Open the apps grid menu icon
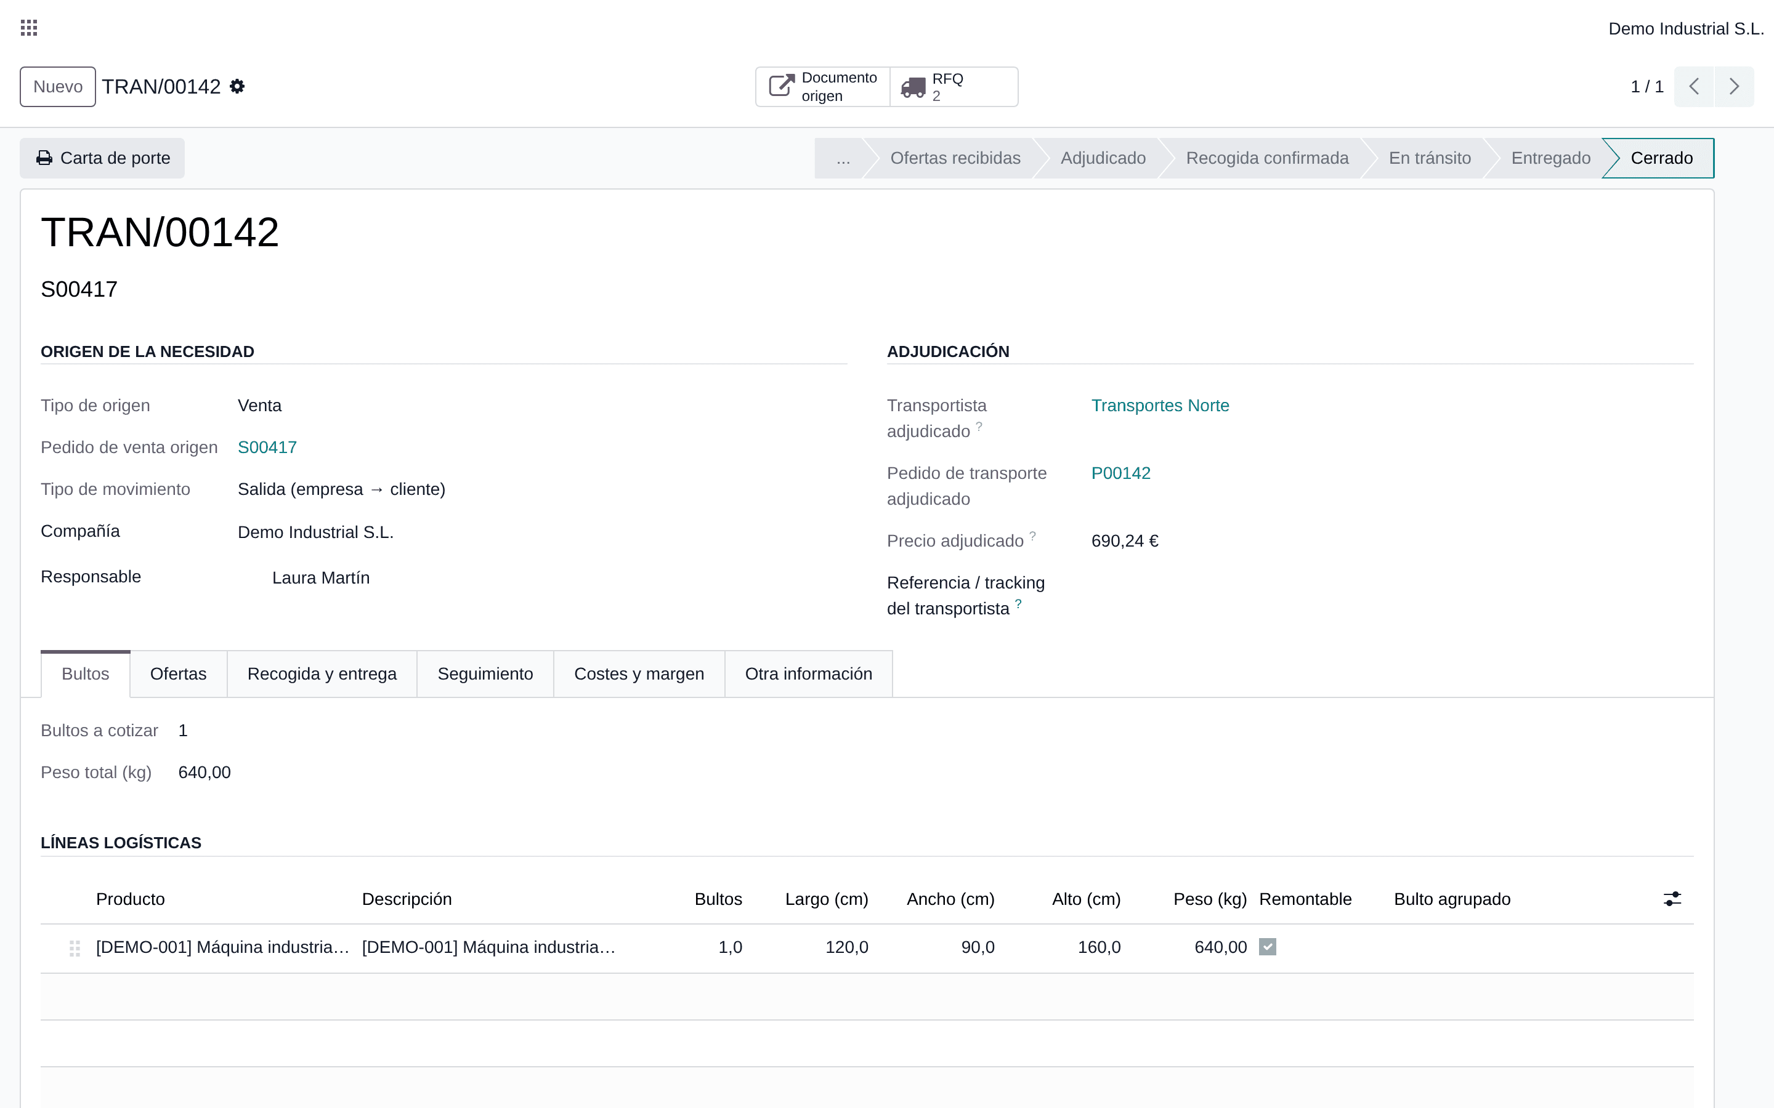The image size is (1774, 1108). point(28,28)
